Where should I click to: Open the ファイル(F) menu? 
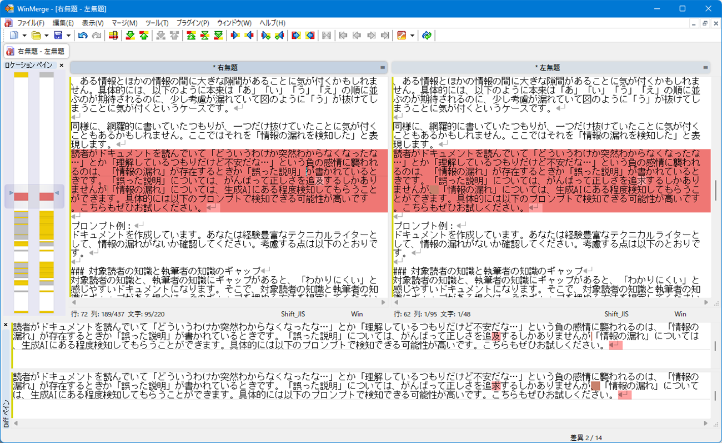(x=31, y=23)
